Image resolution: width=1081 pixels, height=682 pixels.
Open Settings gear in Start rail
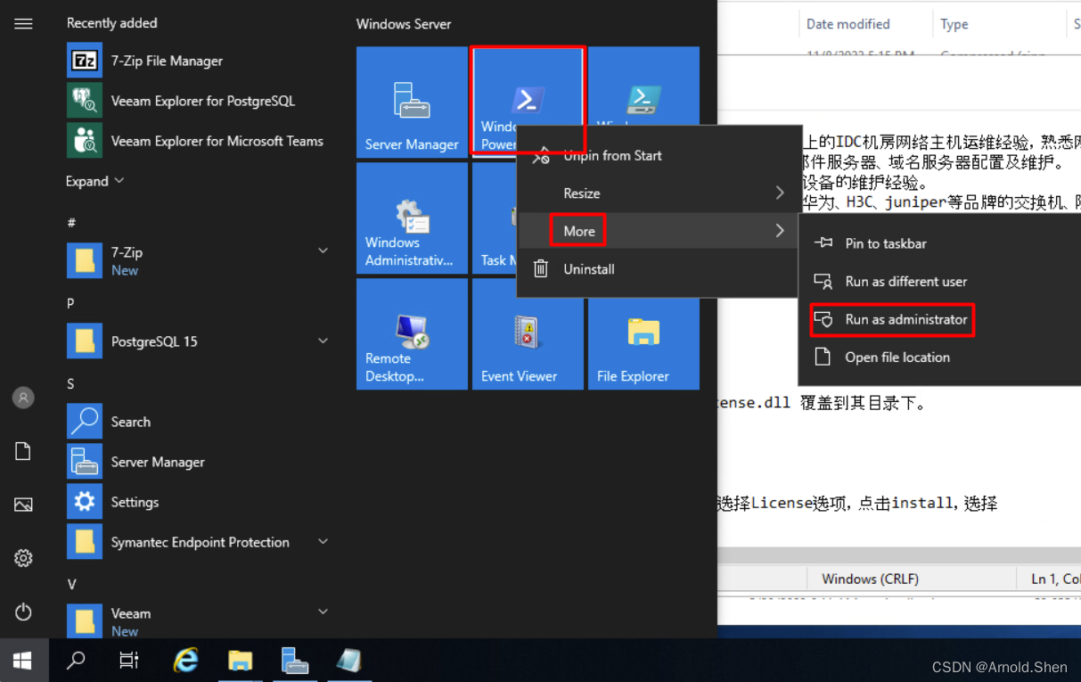click(23, 558)
